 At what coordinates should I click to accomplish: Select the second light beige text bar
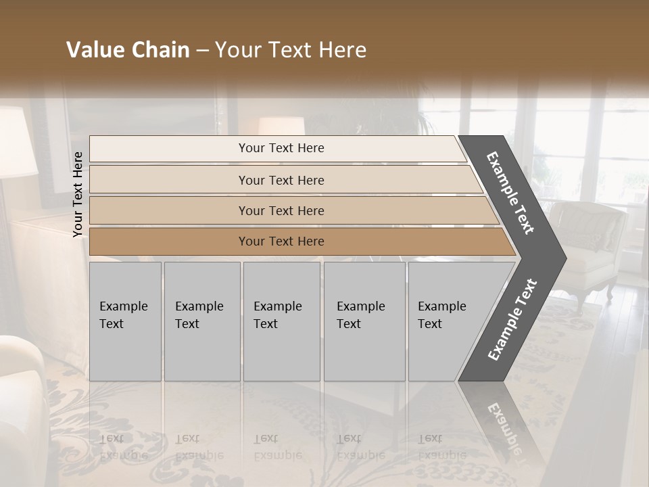pyautogui.click(x=281, y=180)
